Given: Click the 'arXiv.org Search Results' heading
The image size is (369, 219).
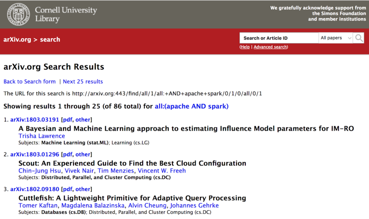Looking at the screenshot, I should click(x=54, y=67).
